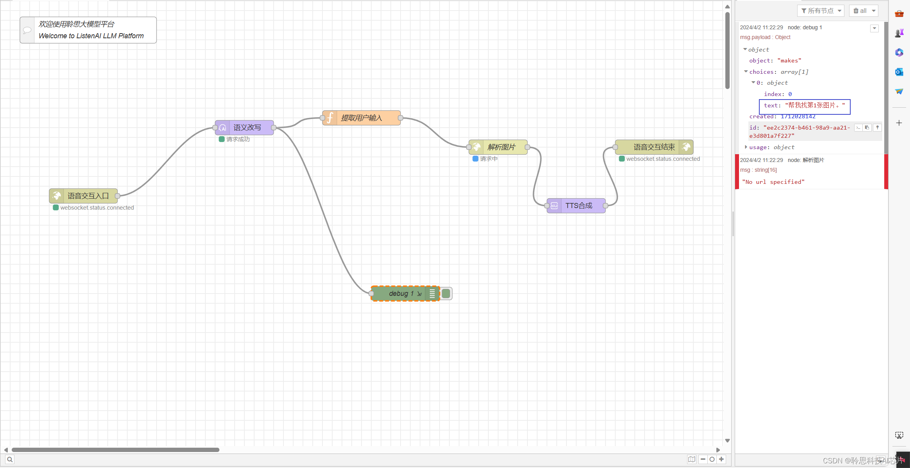This screenshot has height=468, width=910.
Task: Open the debug 1 message options menu
Action: [x=874, y=28]
